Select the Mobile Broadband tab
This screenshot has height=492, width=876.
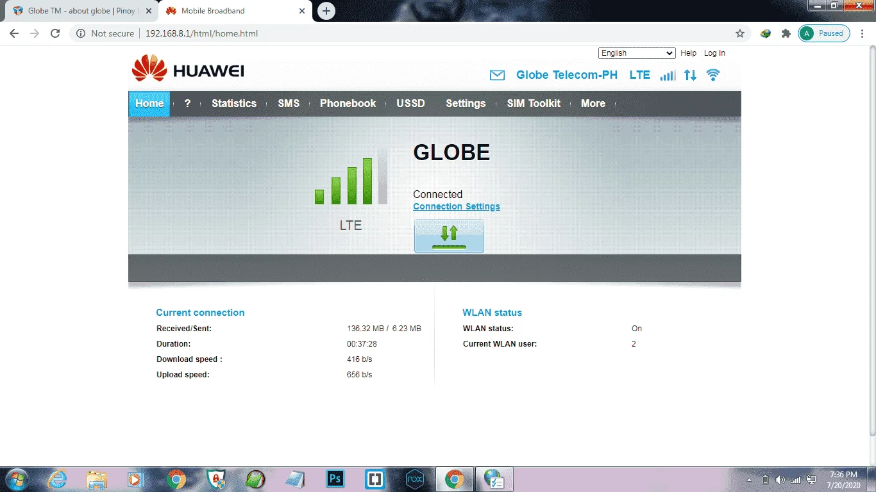click(235, 11)
